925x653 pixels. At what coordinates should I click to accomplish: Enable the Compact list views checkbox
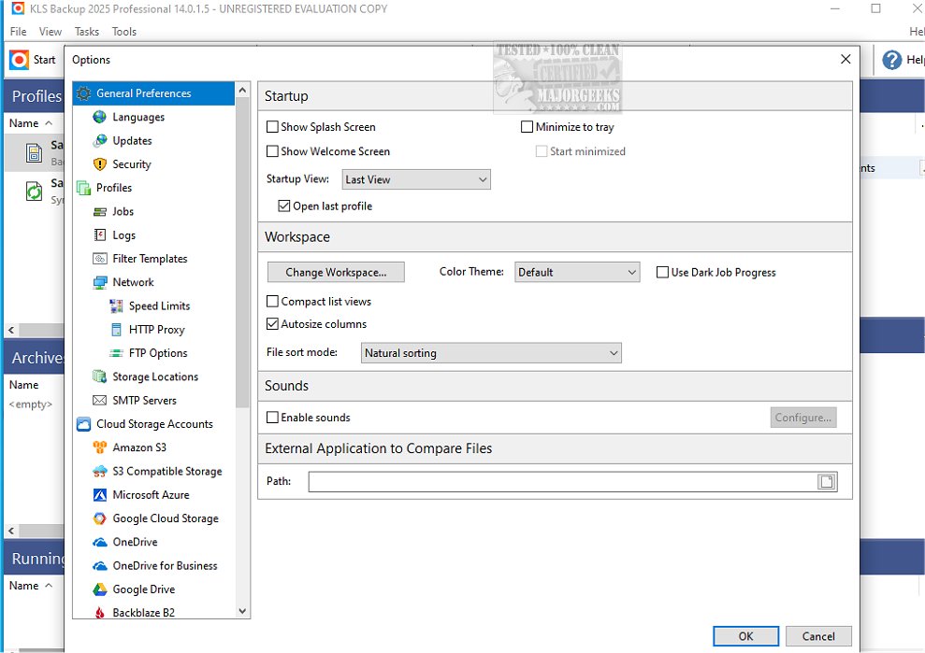coord(272,301)
